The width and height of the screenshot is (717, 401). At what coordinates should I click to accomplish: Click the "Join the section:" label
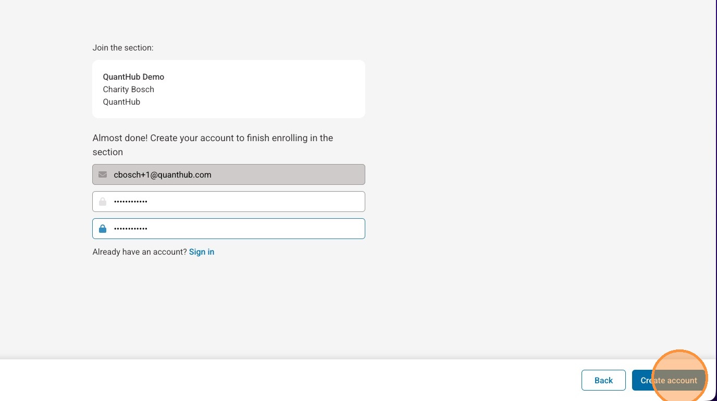click(x=123, y=48)
